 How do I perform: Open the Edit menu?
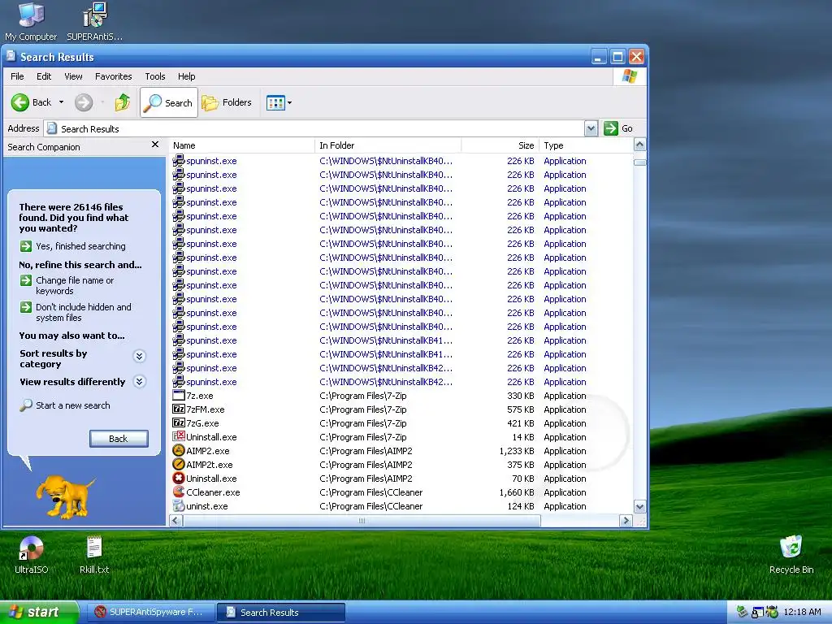[44, 76]
